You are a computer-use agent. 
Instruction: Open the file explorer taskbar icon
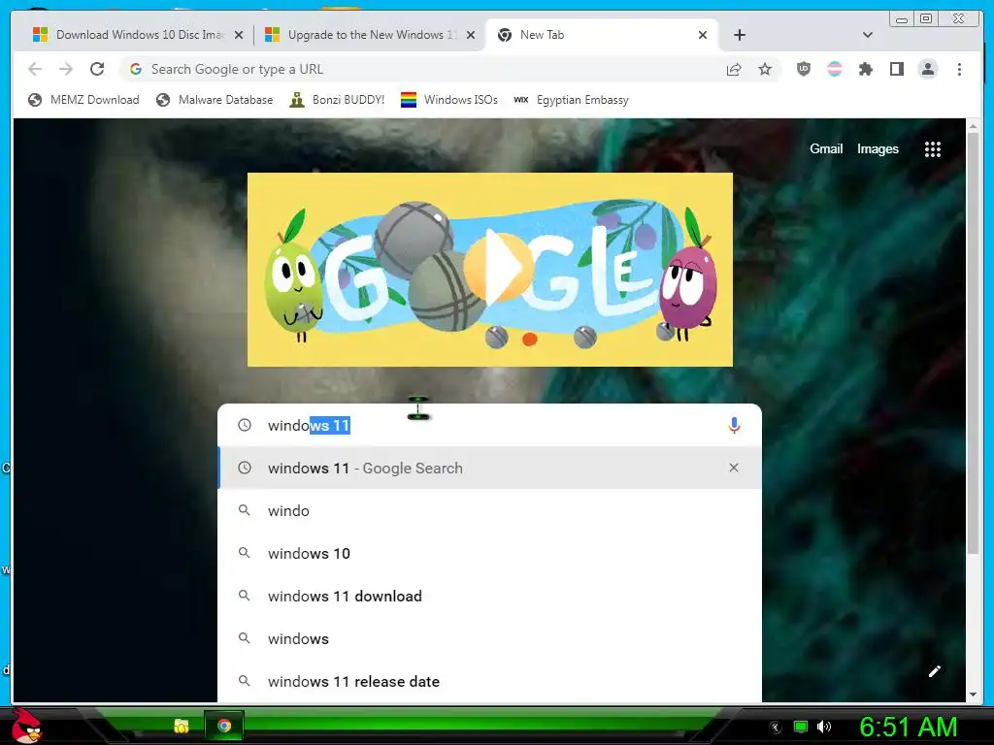(182, 726)
